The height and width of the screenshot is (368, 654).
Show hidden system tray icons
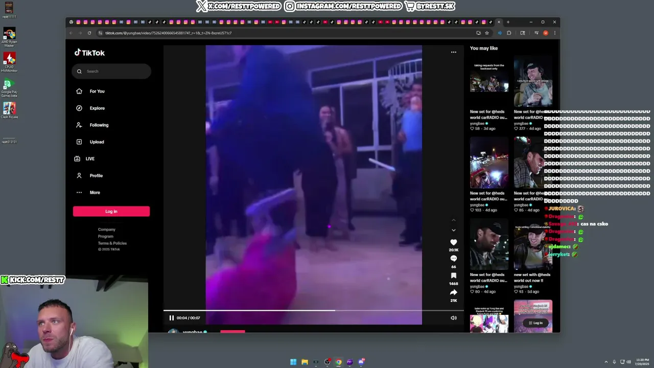tap(606, 362)
